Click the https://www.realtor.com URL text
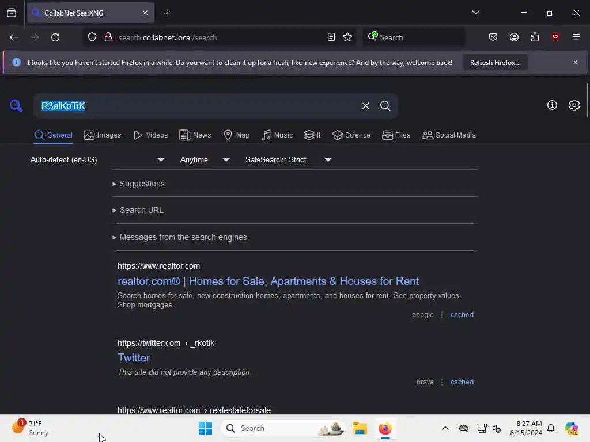Image resolution: width=590 pixels, height=442 pixels. point(159,266)
